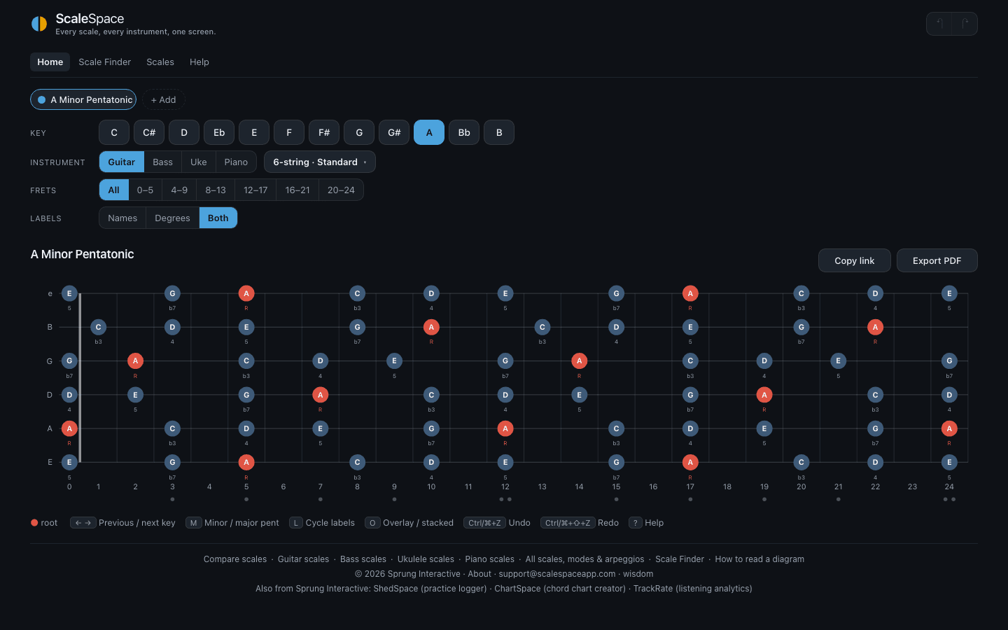This screenshot has height=630, width=1008.
Task: Click the undo arrow icon
Action: click(x=939, y=24)
